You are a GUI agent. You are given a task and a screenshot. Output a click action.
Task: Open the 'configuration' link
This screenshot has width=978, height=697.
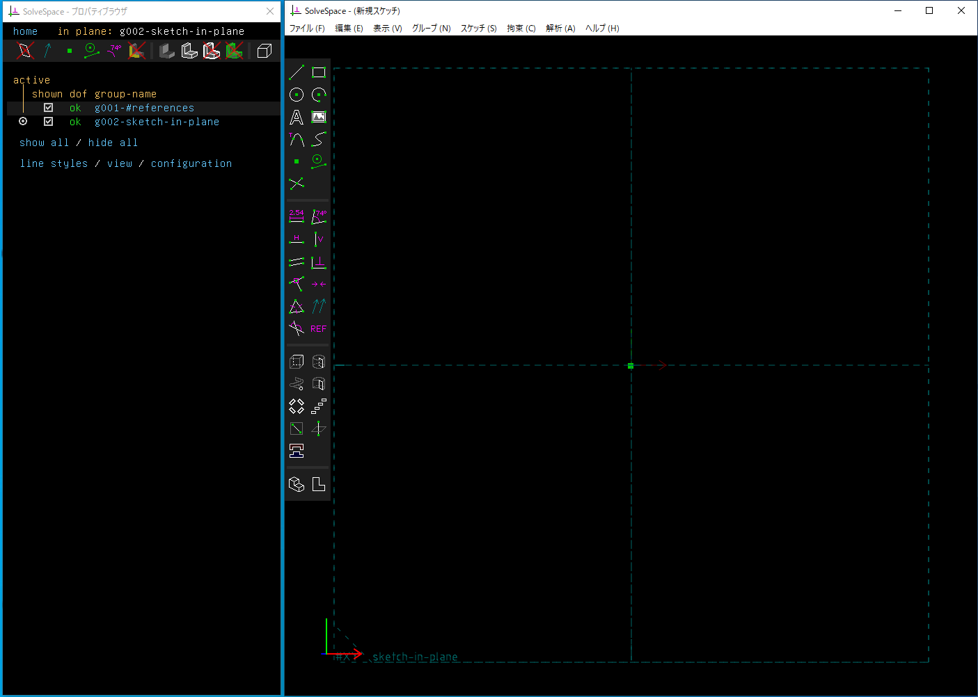[x=191, y=163]
